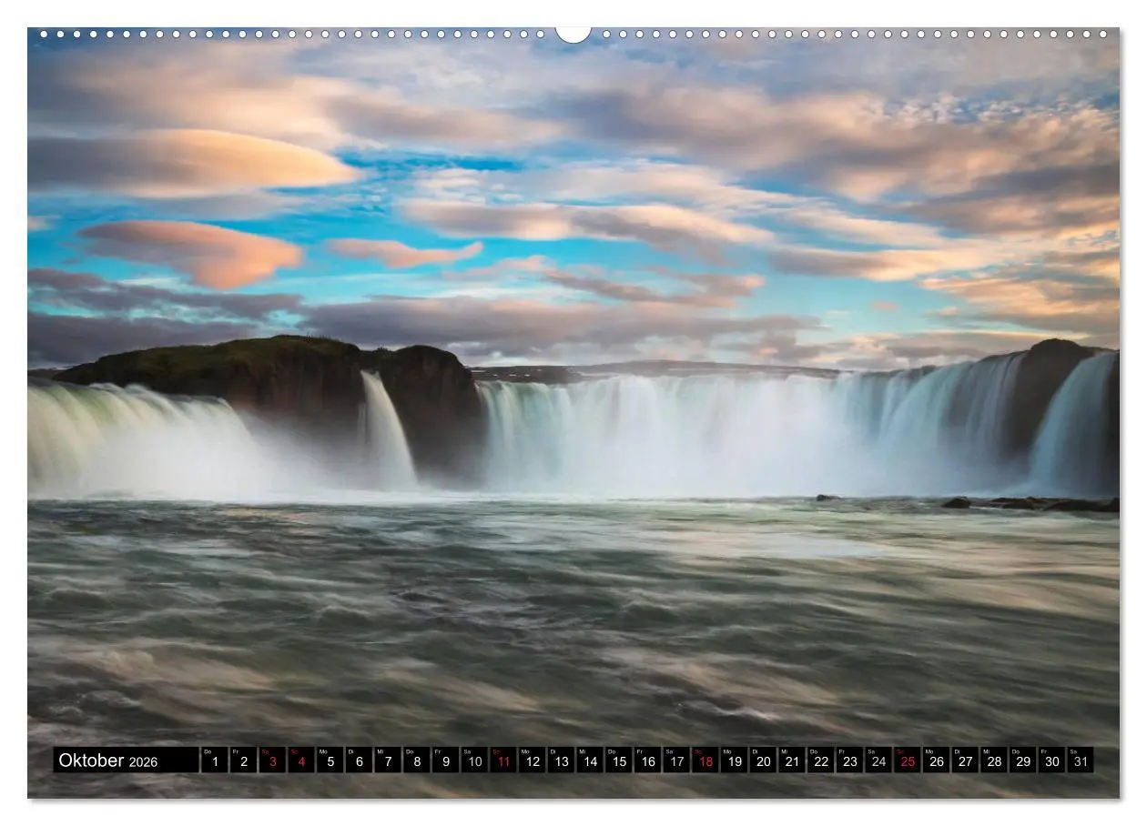Select the red date 3 cell
The height and width of the screenshot is (826, 1147).
272,761
